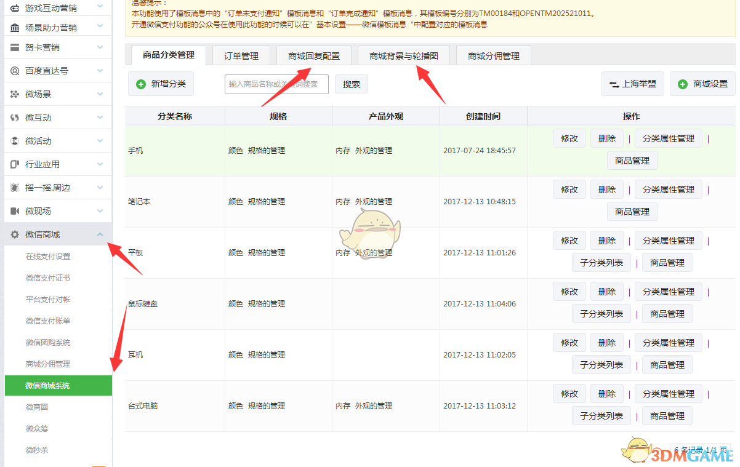Click the 搜索 button
The image size is (740, 467).
point(351,84)
